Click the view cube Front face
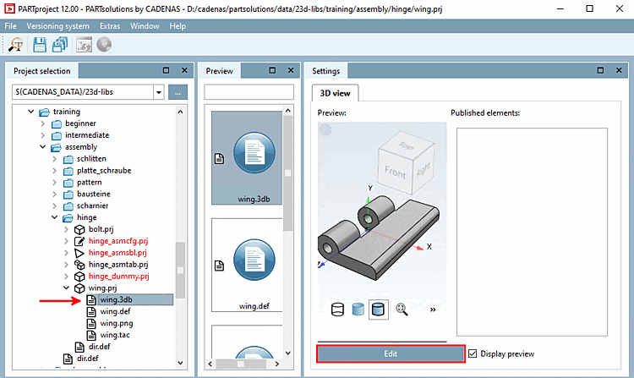This screenshot has width=634, height=378. click(x=395, y=173)
